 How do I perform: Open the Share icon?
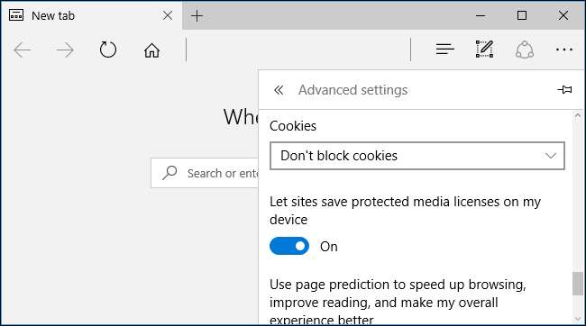[525, 50]
